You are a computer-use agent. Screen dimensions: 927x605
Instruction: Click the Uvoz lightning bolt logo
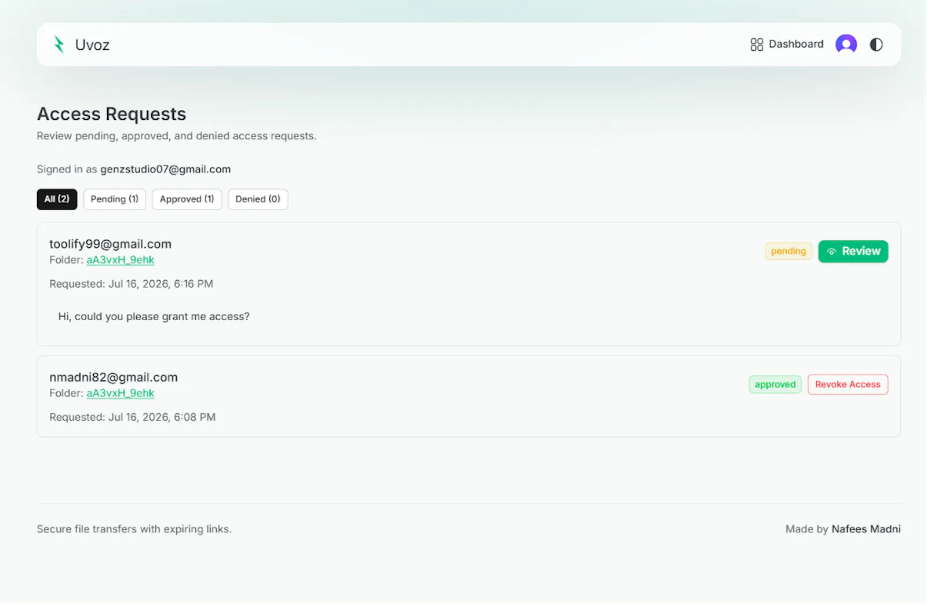click(x=59, y=45)
